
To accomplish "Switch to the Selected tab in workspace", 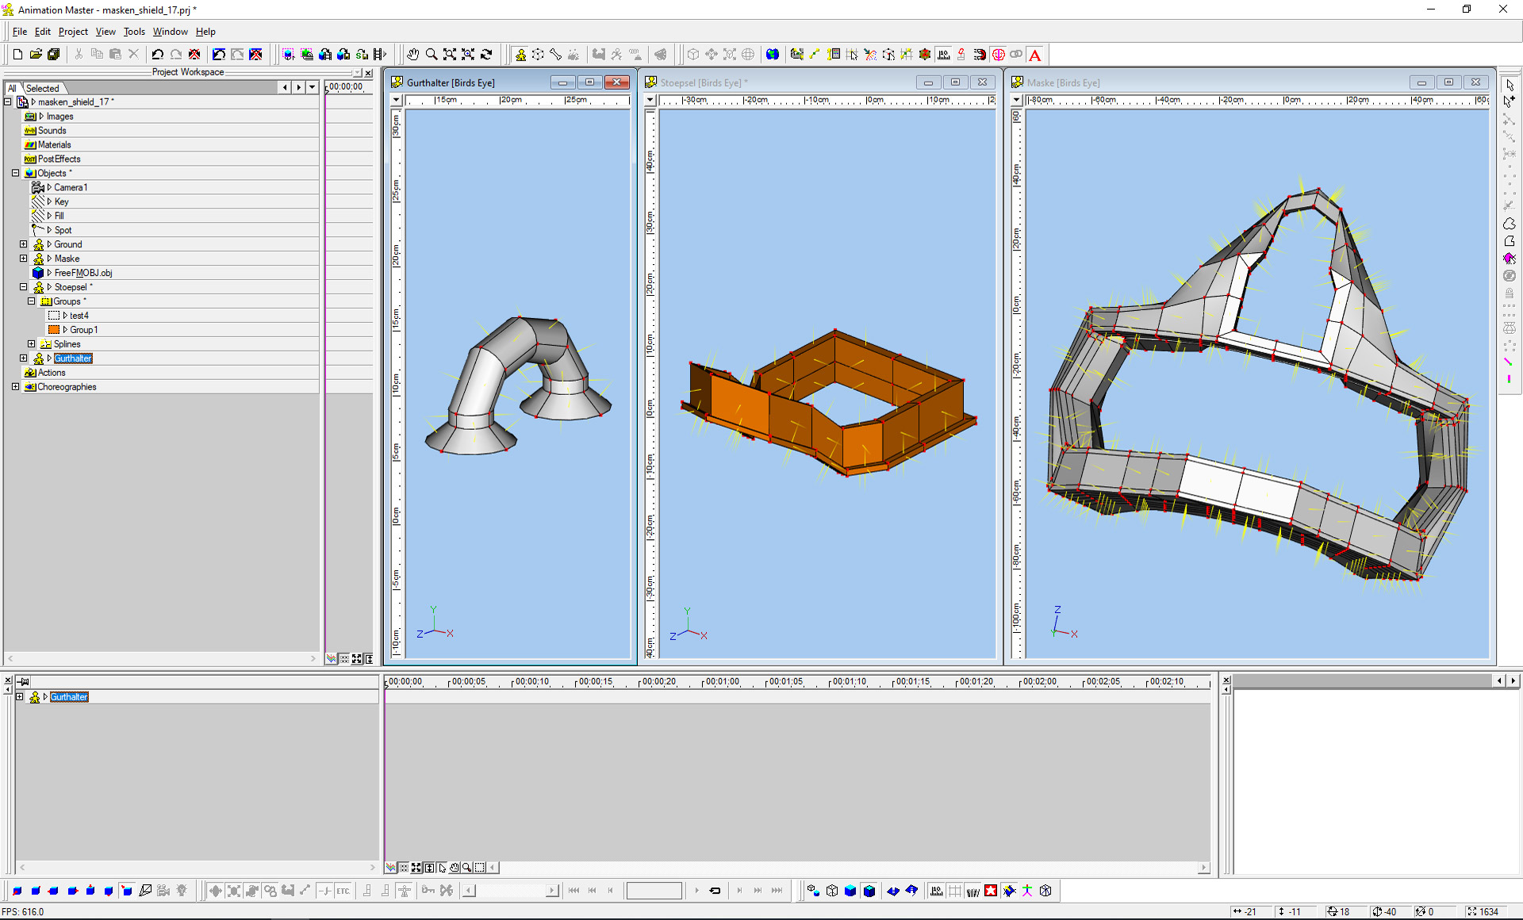I will point(43,88).
